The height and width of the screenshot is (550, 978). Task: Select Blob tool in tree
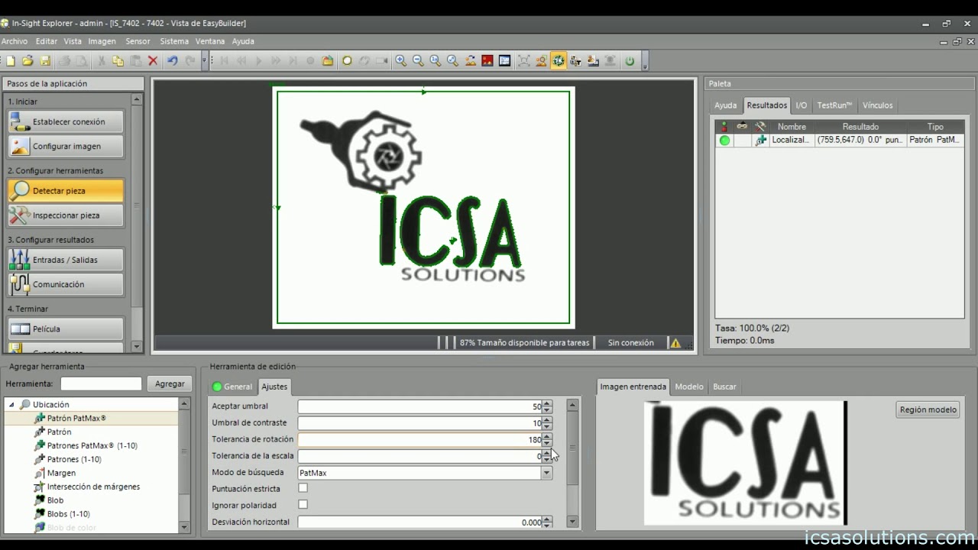click(x=55, y=501)
